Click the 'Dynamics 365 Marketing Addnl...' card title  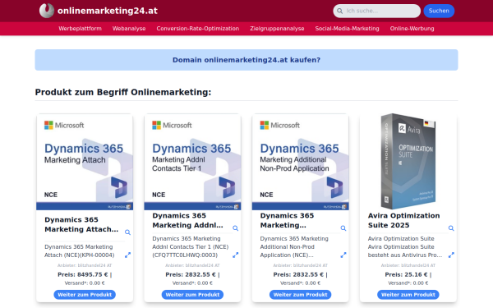click(187, 220)
